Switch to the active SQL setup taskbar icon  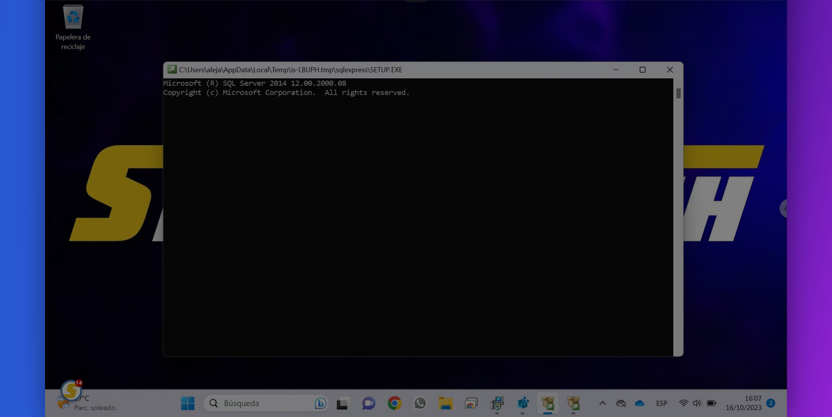click(x=548, y=403)
